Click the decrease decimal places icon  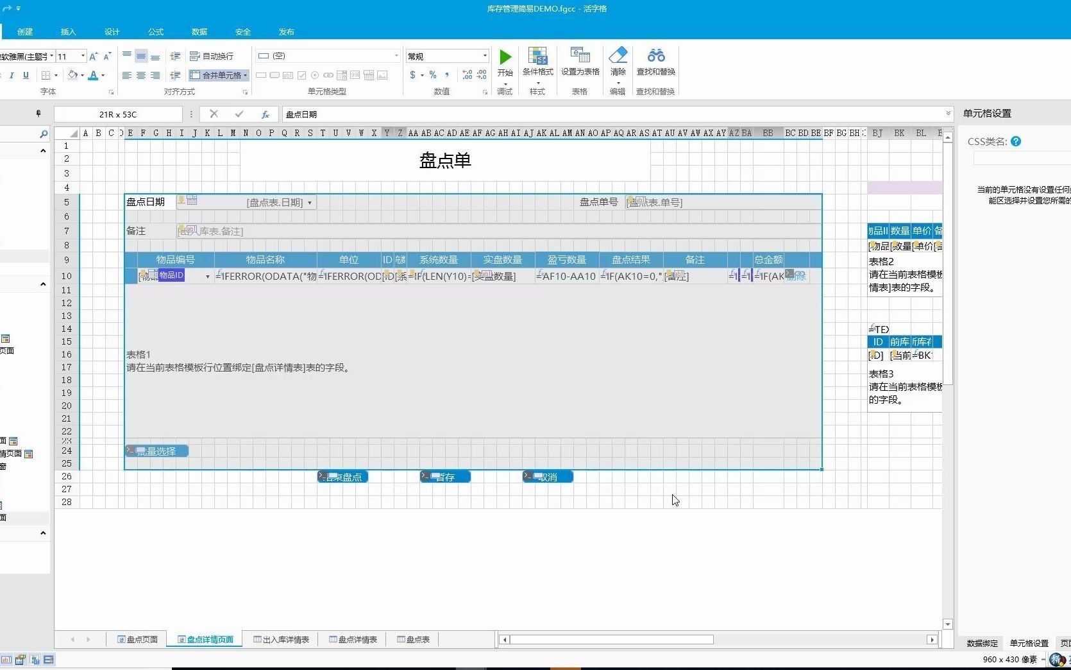(482, 75)
